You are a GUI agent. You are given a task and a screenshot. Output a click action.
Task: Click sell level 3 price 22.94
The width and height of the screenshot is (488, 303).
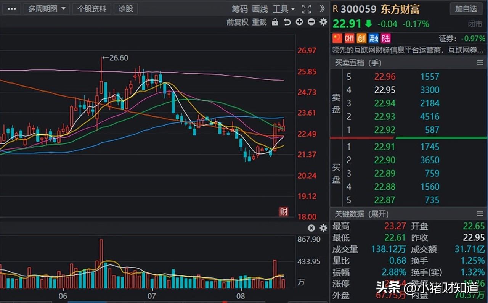tap(385, 103)
